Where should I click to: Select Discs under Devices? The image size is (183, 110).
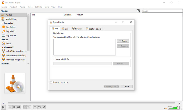click(x=14, y=43)
